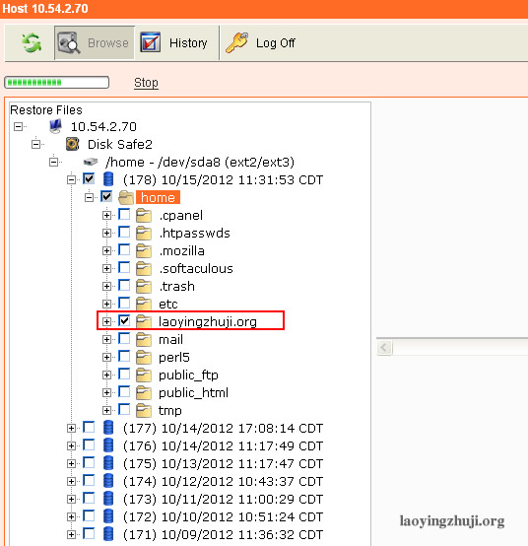Expand recovery point 175 node
The width and height of the screenshot is (528, 546).
[71, 464]
